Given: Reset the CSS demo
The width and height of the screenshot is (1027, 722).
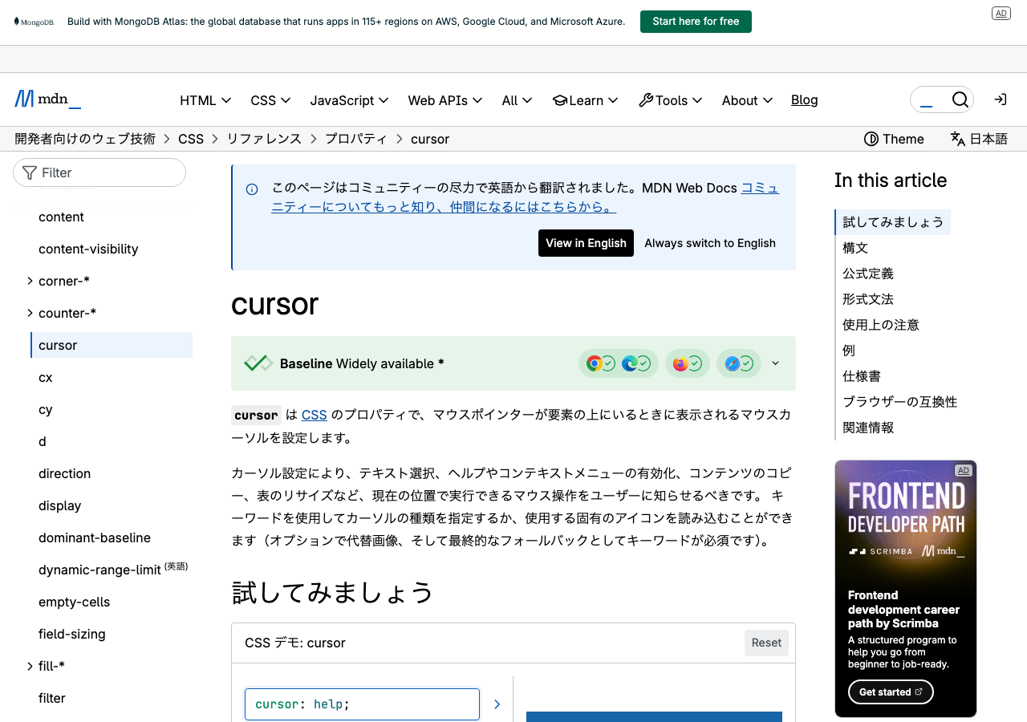Looking at the screenshot, I should click(766, 643).
